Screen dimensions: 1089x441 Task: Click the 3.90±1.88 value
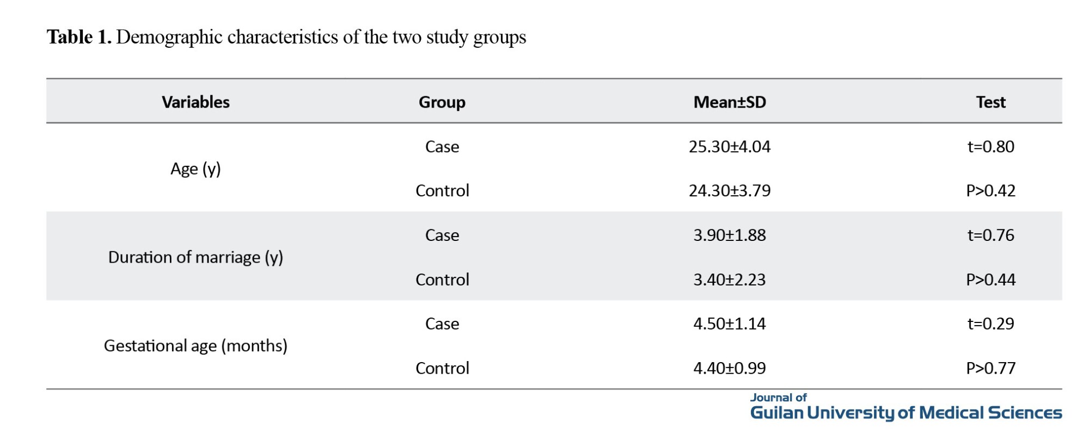coord(729,235)
